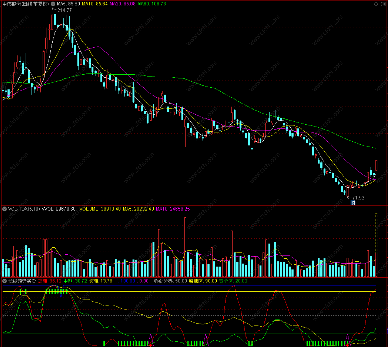Select the 强弱分界: 50.00 label

pyautogui.click(x=171, y=281)
